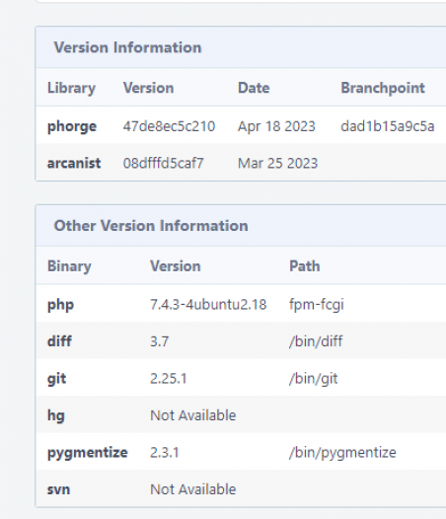Screen dimensions: 446x519
Task: Click the phorge version hash 47de8ec5c210
Action: point(169,126)
